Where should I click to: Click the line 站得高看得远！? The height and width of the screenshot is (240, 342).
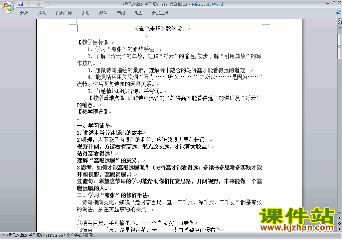(x=95, y=153)
